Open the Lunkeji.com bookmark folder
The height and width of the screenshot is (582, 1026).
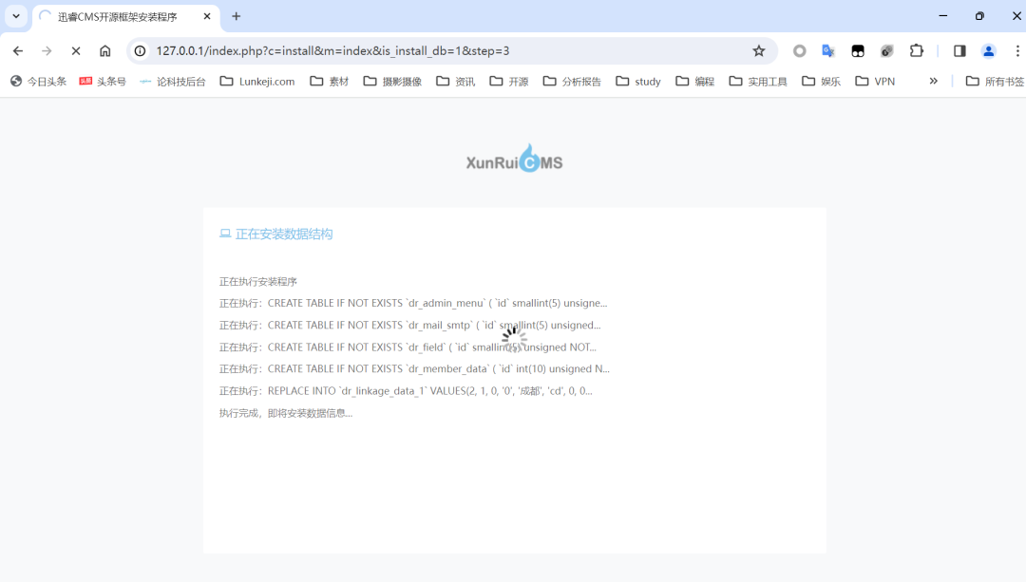click(257, 82)
